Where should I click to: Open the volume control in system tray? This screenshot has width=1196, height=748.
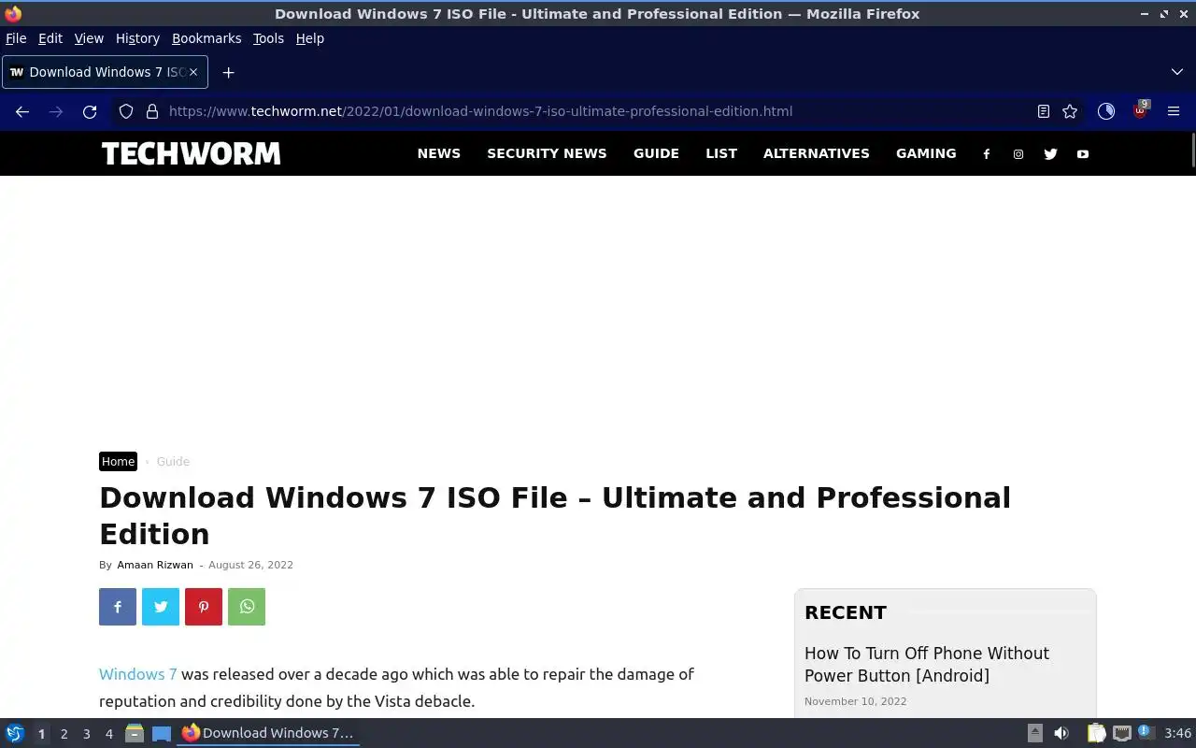(x=1061, y=733)
